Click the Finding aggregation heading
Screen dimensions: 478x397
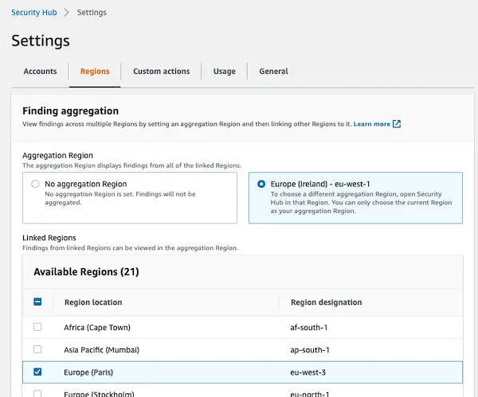[70, 111]
